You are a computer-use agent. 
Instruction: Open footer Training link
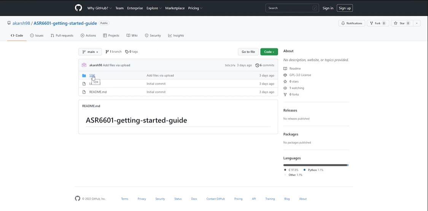click(270, 199)
